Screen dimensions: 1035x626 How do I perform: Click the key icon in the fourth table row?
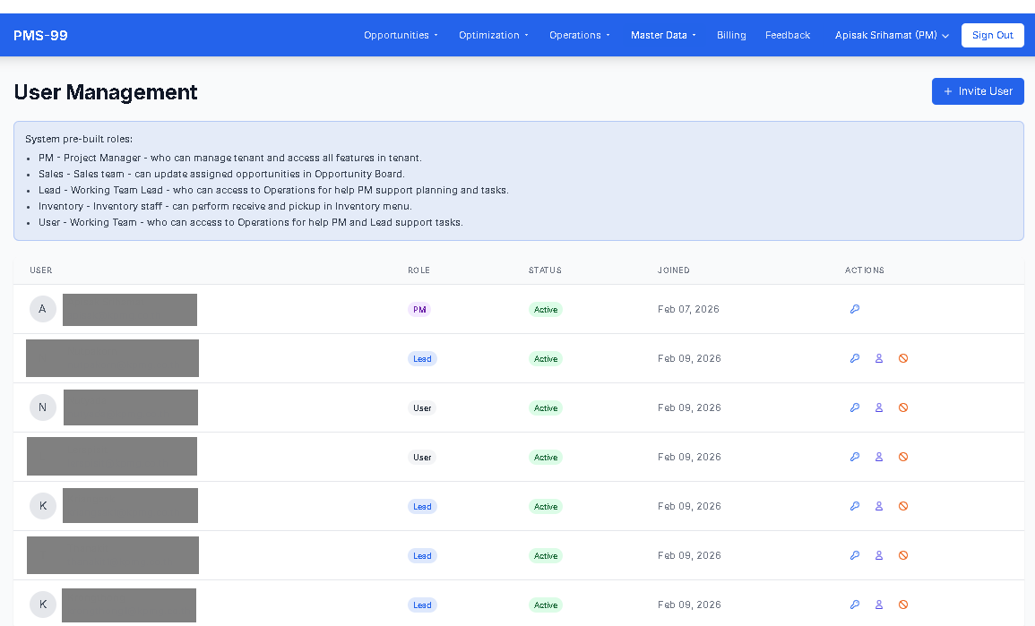point(855,457)
